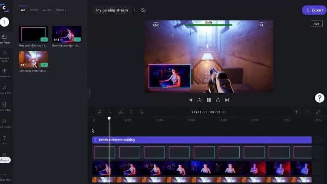Switch to the IMAGES media tab
Screen dimensions: 327x184
click(61, 10)
